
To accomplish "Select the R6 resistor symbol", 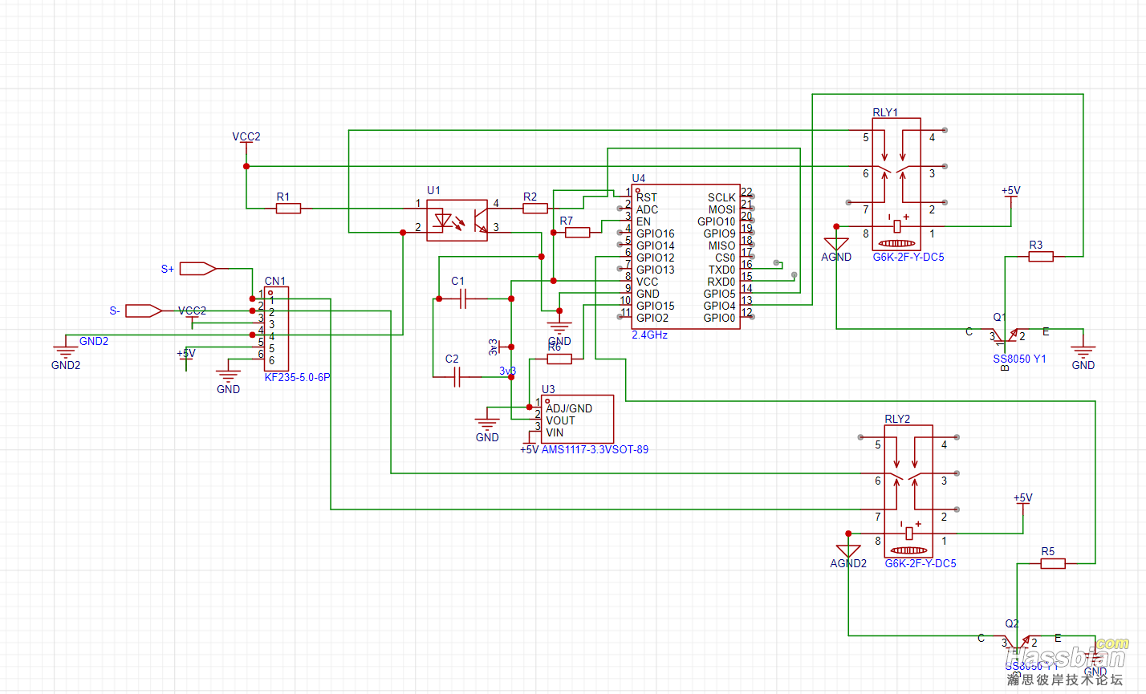I will [559, 359].
